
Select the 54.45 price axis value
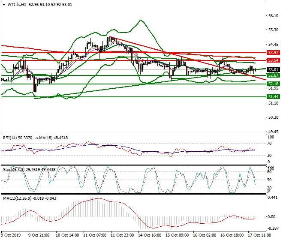coord(273,45)
